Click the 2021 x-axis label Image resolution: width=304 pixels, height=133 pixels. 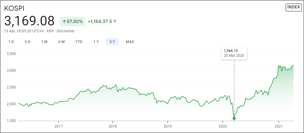coord(279,126)
